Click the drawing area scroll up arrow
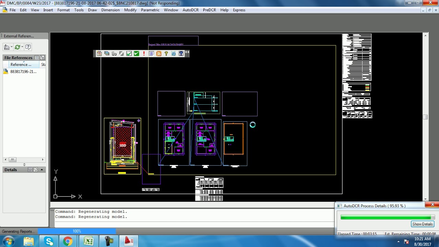439x247 pixels. 425,35
